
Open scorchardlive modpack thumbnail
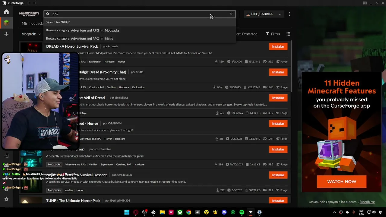pyautogui.click(x=31, y=158)
